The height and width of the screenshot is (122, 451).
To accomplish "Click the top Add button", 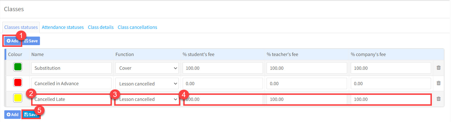I will (x=12, y=41).
